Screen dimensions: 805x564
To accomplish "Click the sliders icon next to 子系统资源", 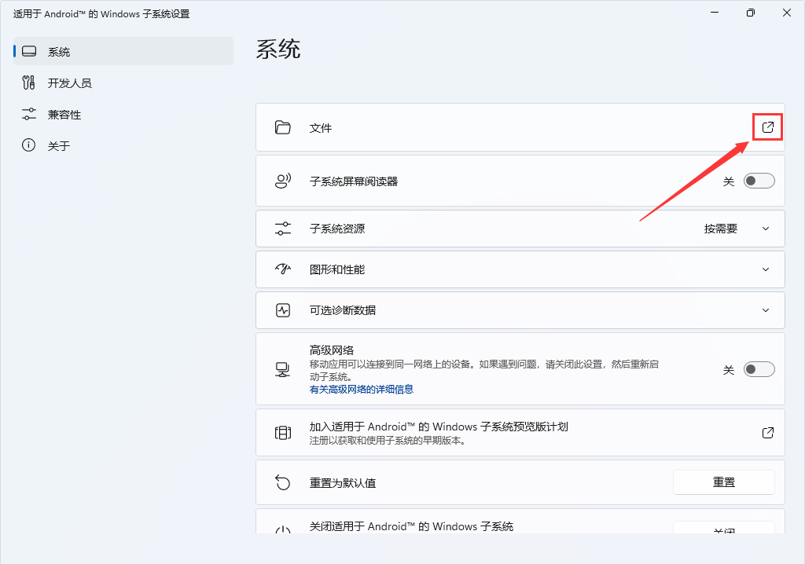I will [283, 228].
